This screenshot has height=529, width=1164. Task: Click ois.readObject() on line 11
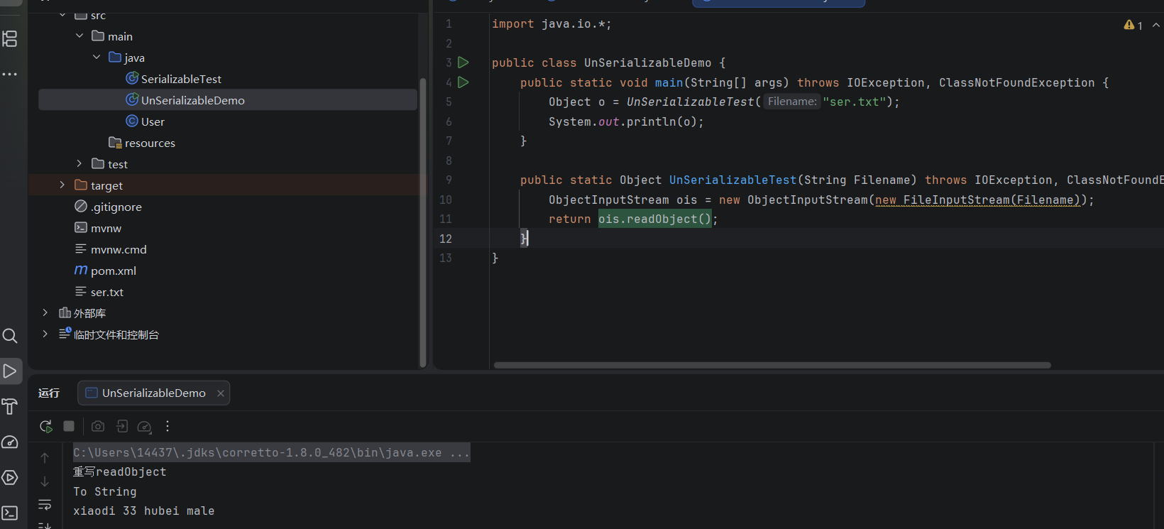click(x=654, y=219)
